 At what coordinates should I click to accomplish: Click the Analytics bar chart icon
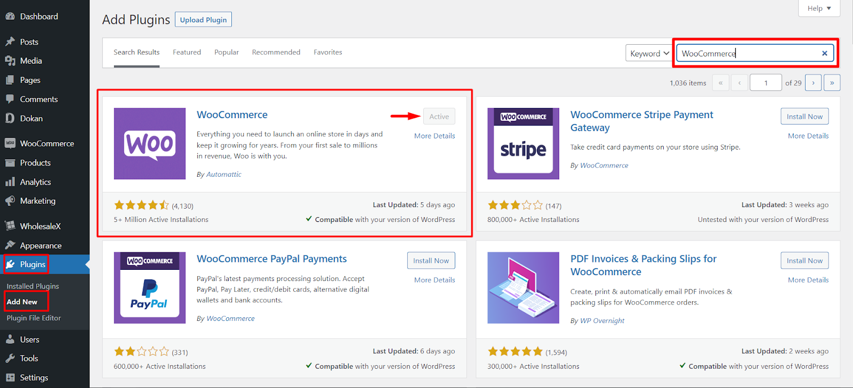click(10, 181)
